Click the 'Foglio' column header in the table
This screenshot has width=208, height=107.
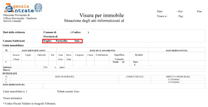click(28, 55)
